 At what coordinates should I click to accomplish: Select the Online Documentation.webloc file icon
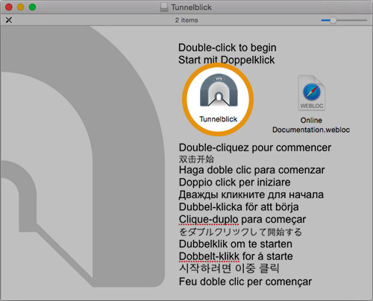pyautogui.click(x=312, y=92)
